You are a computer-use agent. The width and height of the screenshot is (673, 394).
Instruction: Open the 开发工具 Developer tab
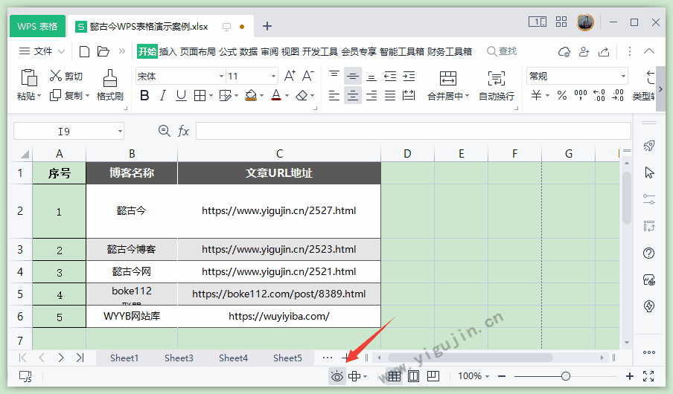tap(320, 52)
